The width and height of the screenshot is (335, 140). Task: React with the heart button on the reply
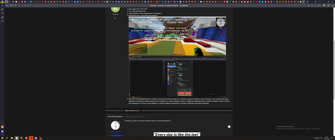(229, 127)
